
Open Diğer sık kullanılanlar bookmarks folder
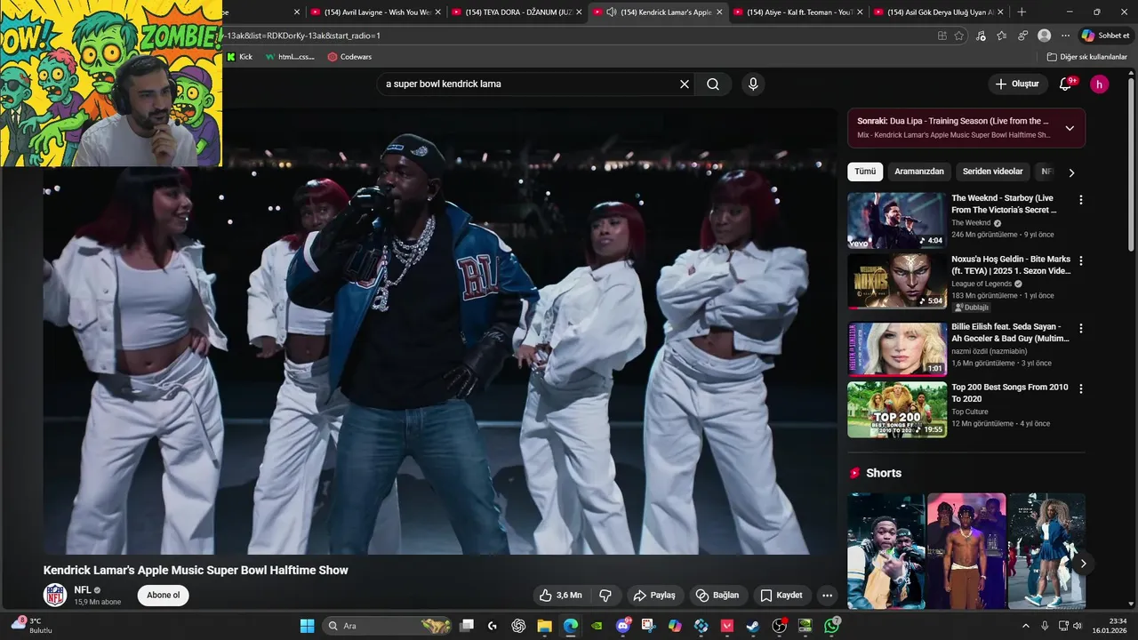pyautogui.click(x=1086, y=57)
